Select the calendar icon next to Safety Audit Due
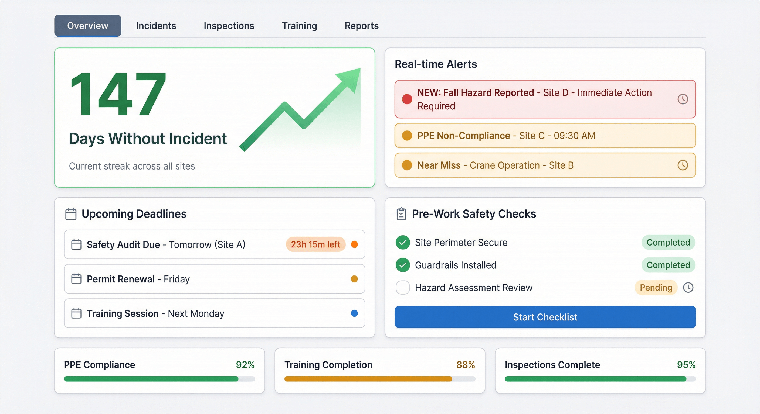The image size is (760, 414). [x=76, y=244]
